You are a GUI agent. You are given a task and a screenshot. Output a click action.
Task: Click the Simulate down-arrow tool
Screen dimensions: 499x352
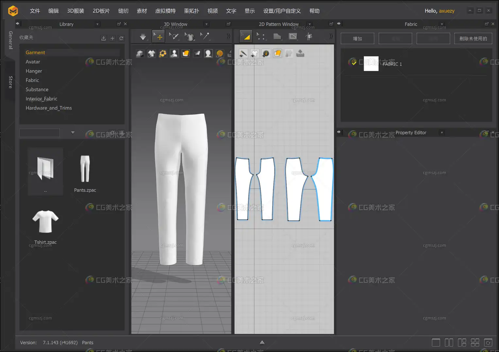pos(143,37)
